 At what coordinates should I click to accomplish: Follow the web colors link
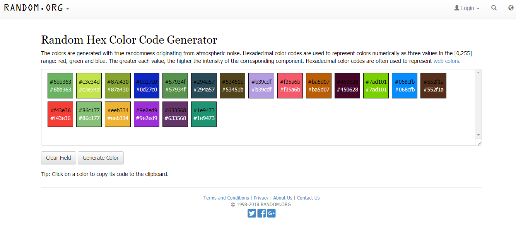[446, 61]
